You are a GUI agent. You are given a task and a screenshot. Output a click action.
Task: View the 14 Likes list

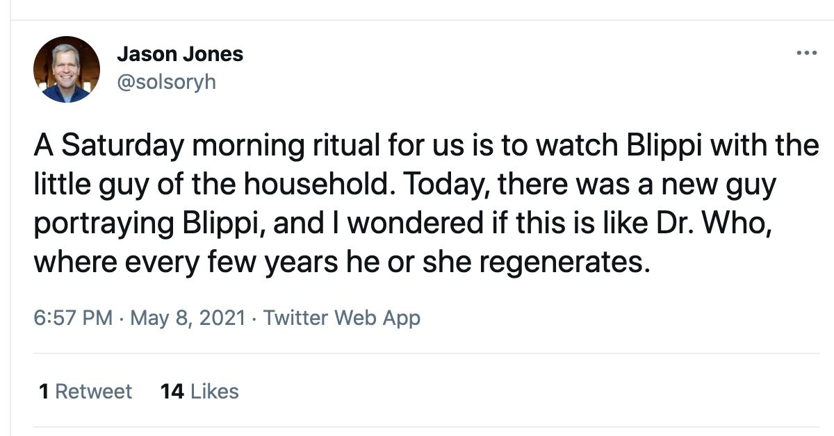point(199,392)
